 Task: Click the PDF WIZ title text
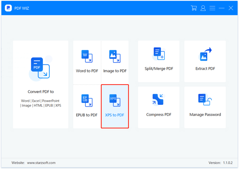(22, 8)
